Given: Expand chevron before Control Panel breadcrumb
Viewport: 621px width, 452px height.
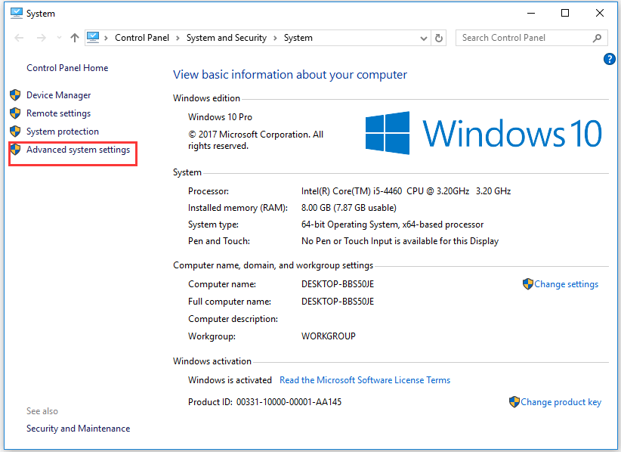Looking at the screenshot, I should pyautogui.click(x=106, y=38).
